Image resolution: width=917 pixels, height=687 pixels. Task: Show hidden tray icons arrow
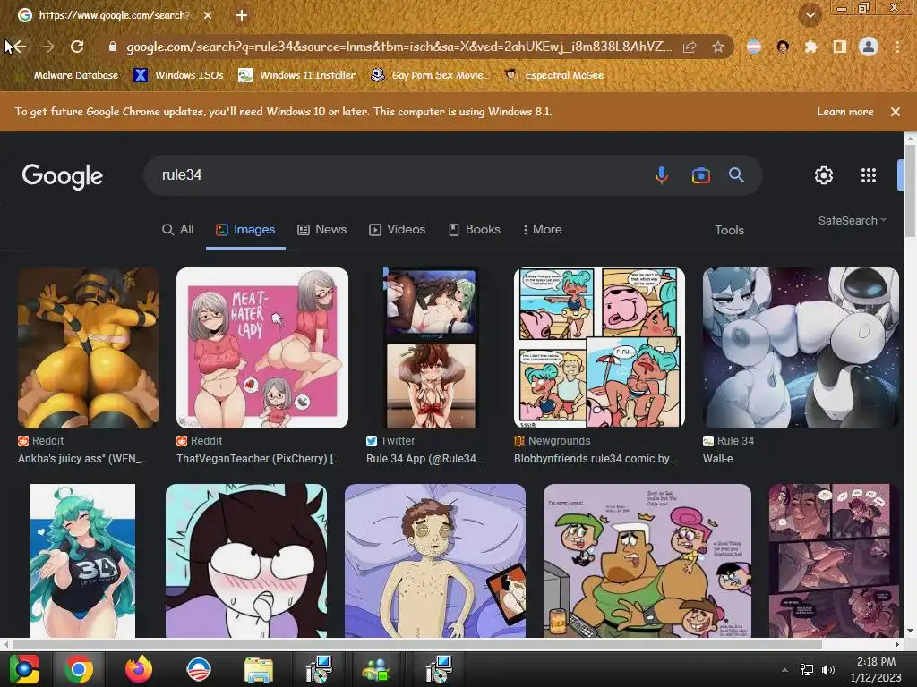(x=784, y=670)
